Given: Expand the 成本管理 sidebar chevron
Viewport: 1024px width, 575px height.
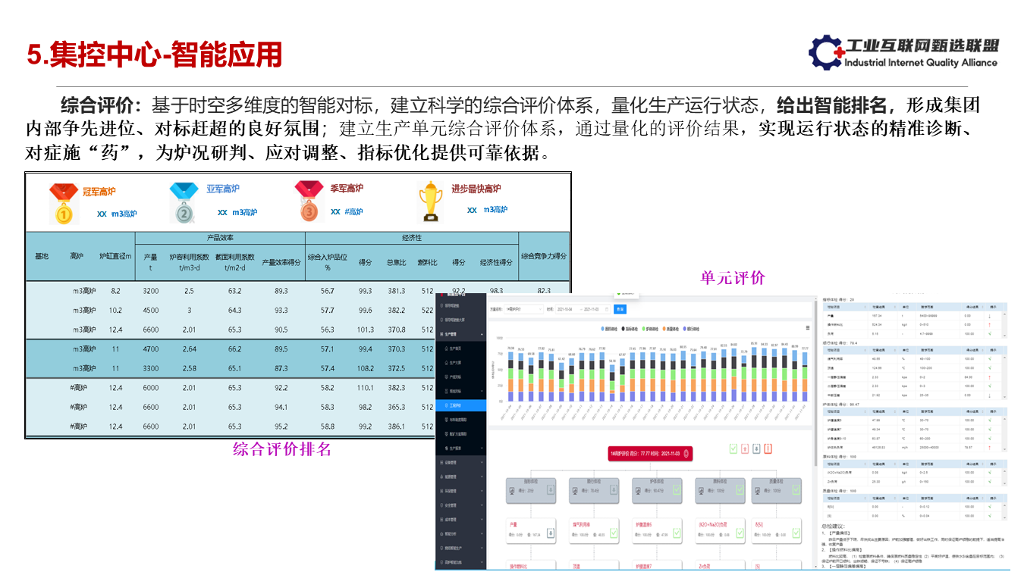Looking at the screenshot, I should 482,520.
